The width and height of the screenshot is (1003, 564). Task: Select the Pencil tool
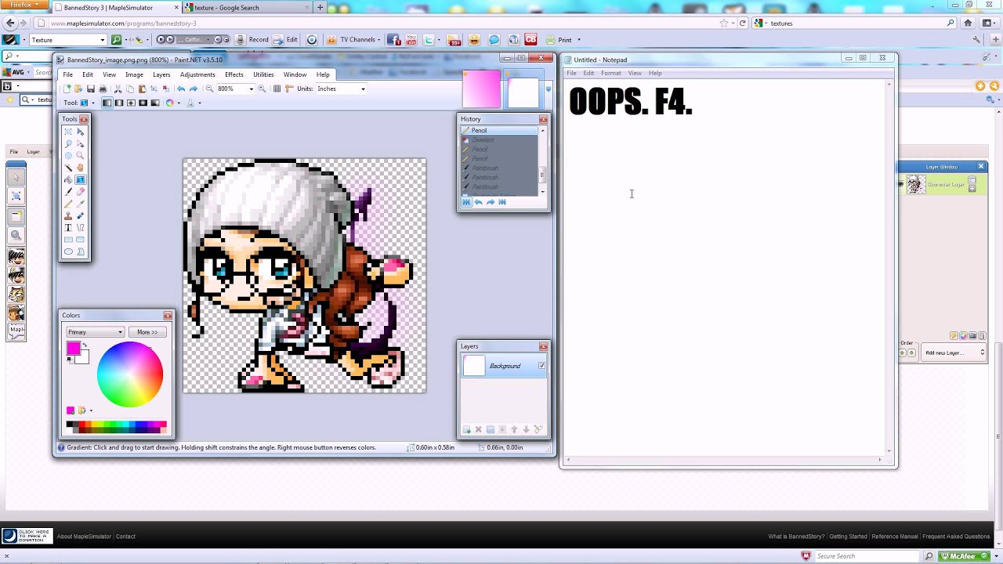[x=68, y=204]
